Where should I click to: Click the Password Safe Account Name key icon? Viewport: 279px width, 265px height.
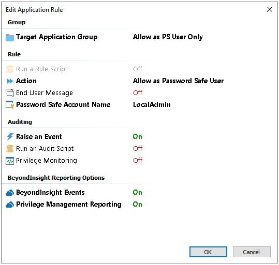[10, 105]
